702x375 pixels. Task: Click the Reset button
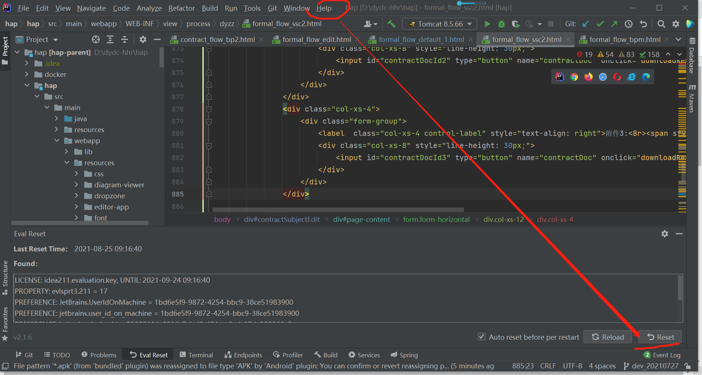click(660, 337)
